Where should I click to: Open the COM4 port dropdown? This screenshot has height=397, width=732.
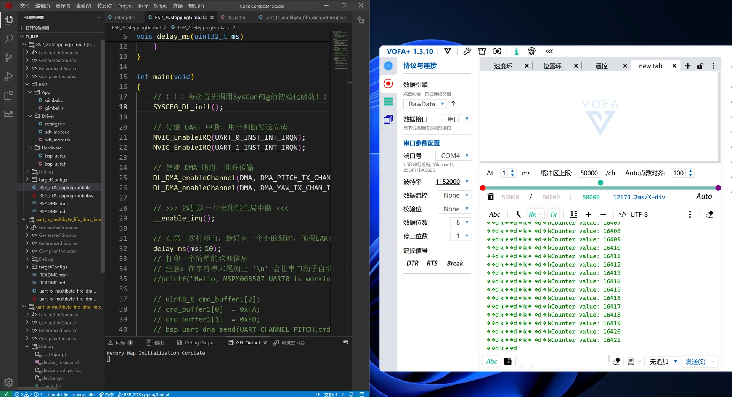click(x=453, y=156)
